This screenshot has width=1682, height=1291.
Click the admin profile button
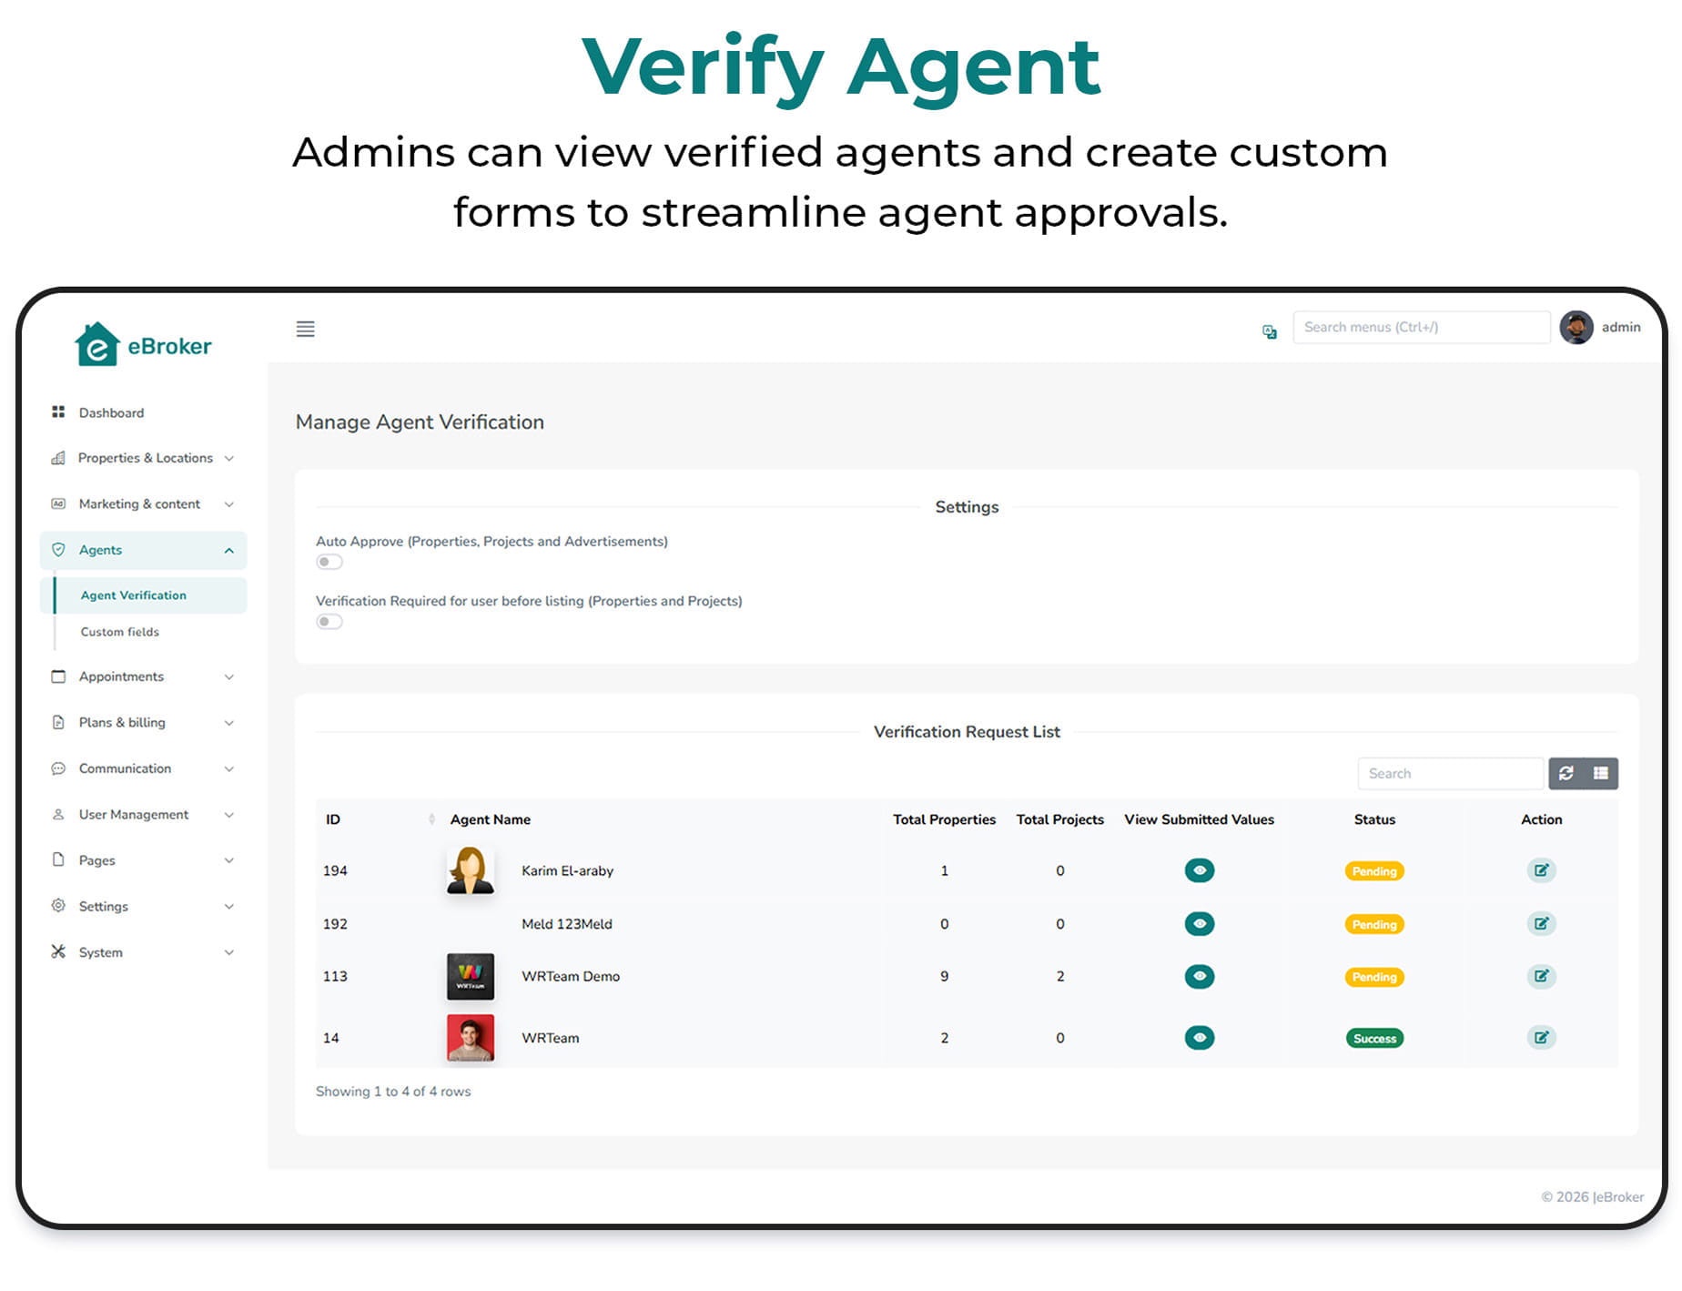pyautogui.click(x=1602, y=328)
